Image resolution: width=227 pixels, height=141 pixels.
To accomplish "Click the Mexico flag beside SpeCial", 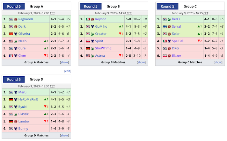I will 164,41.
